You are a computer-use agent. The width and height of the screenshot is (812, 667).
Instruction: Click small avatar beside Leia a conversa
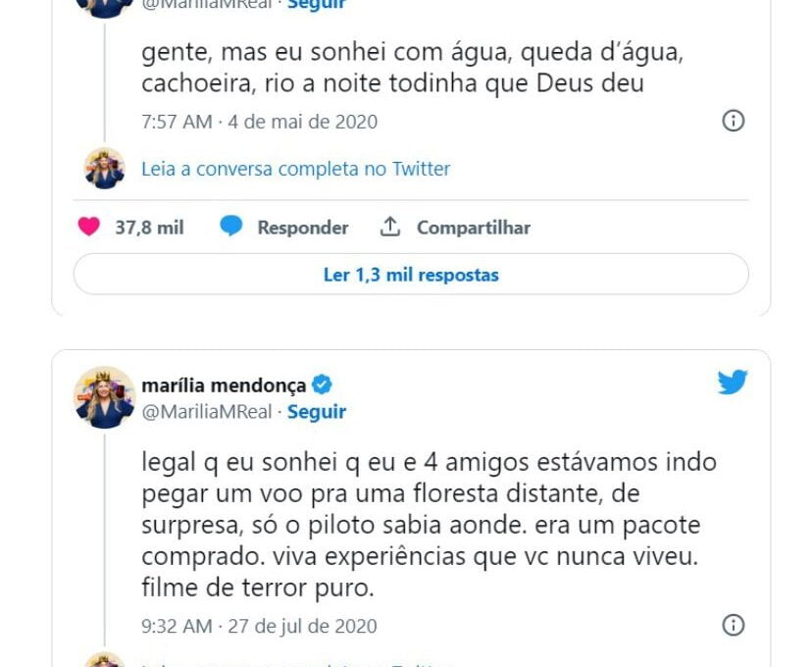point(105,169)
